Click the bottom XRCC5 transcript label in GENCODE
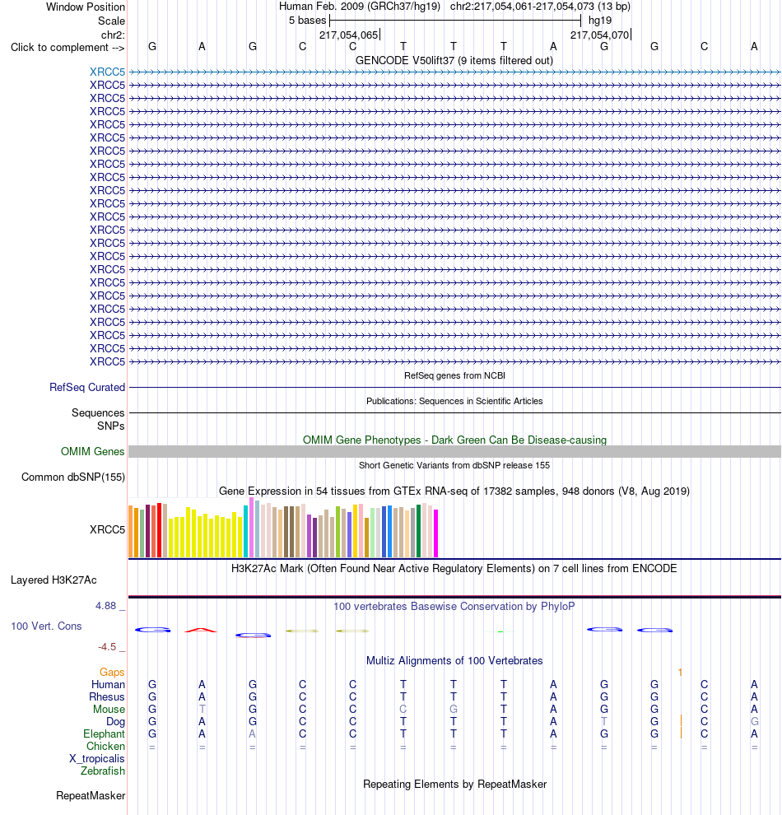 [x=107, y=361]
